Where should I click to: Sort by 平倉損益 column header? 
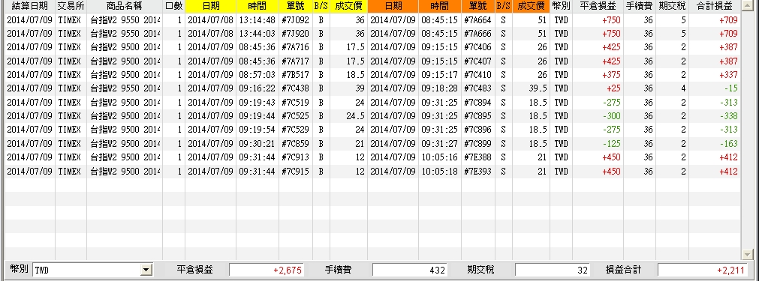tap(598, 6)
